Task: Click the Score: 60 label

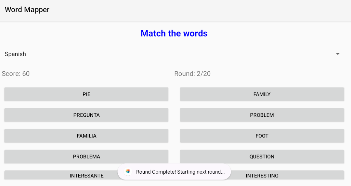Action: tap(16, 74)
